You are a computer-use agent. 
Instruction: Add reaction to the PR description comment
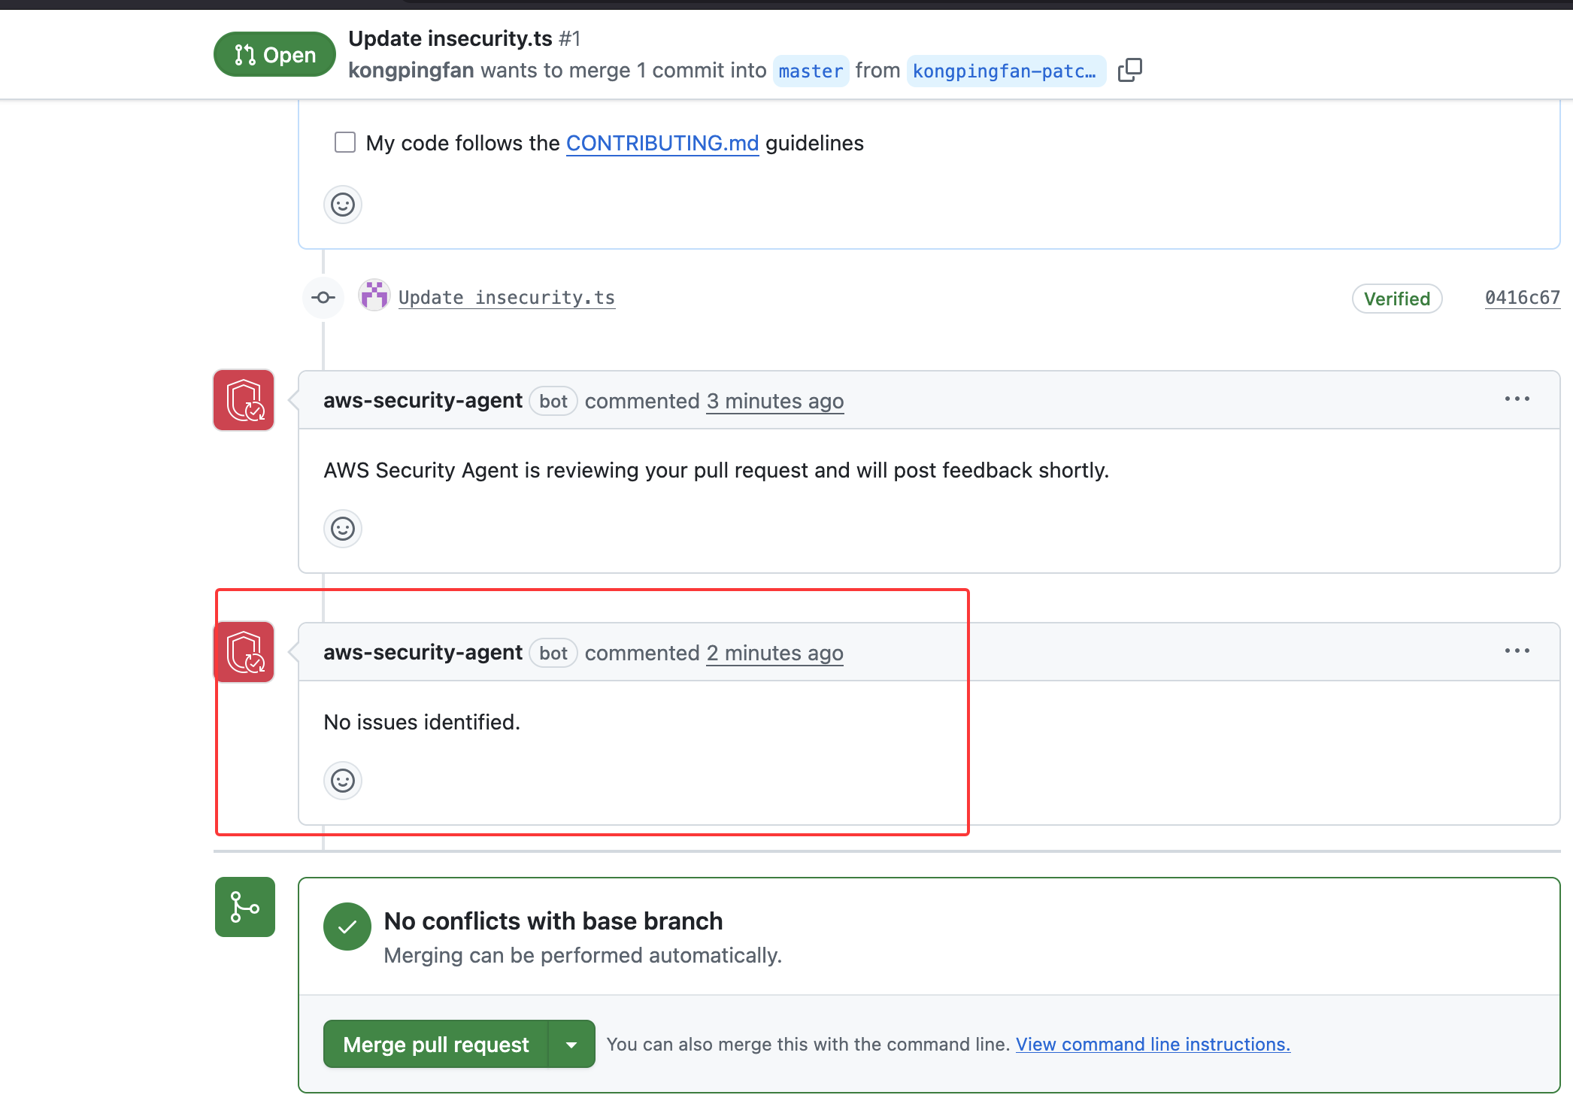(x=343, y=205)
